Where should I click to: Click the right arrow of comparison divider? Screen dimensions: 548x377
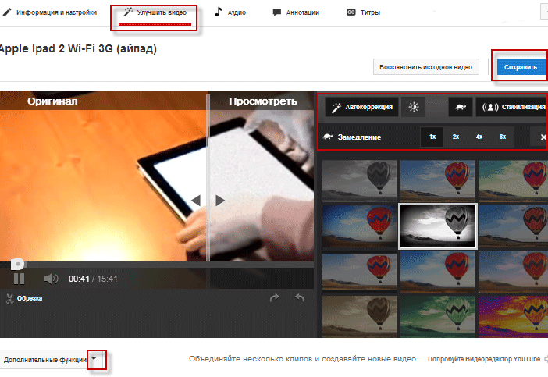(x=220, y=200)
